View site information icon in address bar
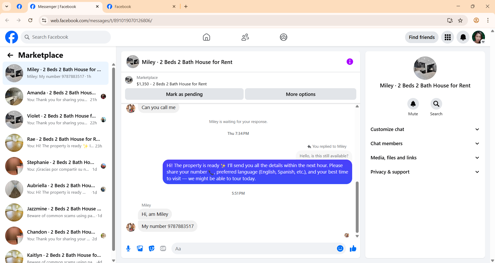The height and width of the screenshot is (263, 495). (44, 20)
